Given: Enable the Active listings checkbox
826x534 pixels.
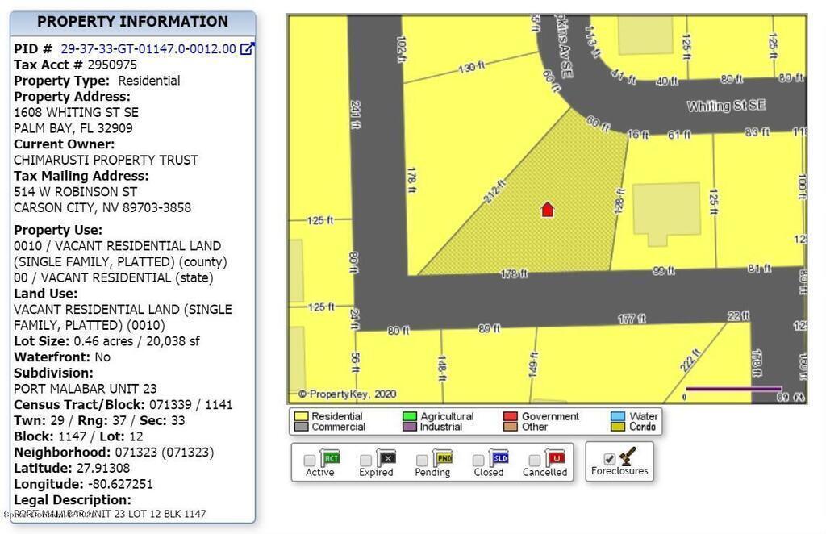Looking at the screenshot, I should click(x=310, y=461).
